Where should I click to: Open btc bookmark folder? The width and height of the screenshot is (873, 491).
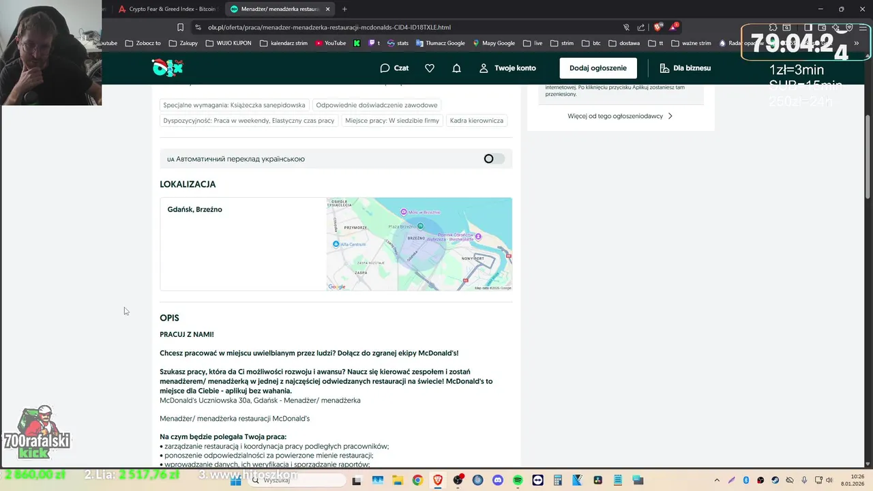pos(591,43)
